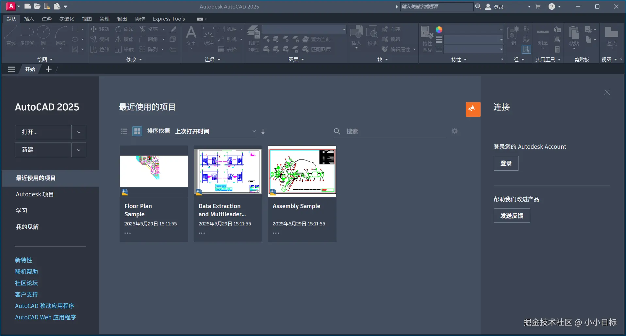Image resolution: width=626 pixels, height=336 pixels.
Task: Click the orange announcements megaphone icon
Action: coord(473,109)
